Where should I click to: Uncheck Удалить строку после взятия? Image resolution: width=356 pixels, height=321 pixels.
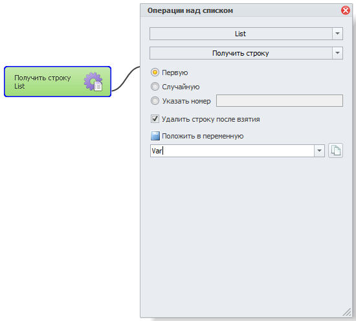155,118
